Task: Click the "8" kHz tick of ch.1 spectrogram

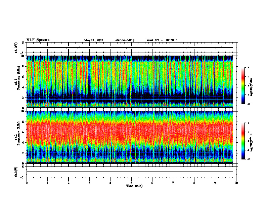Action: click(x=24, y=66)
